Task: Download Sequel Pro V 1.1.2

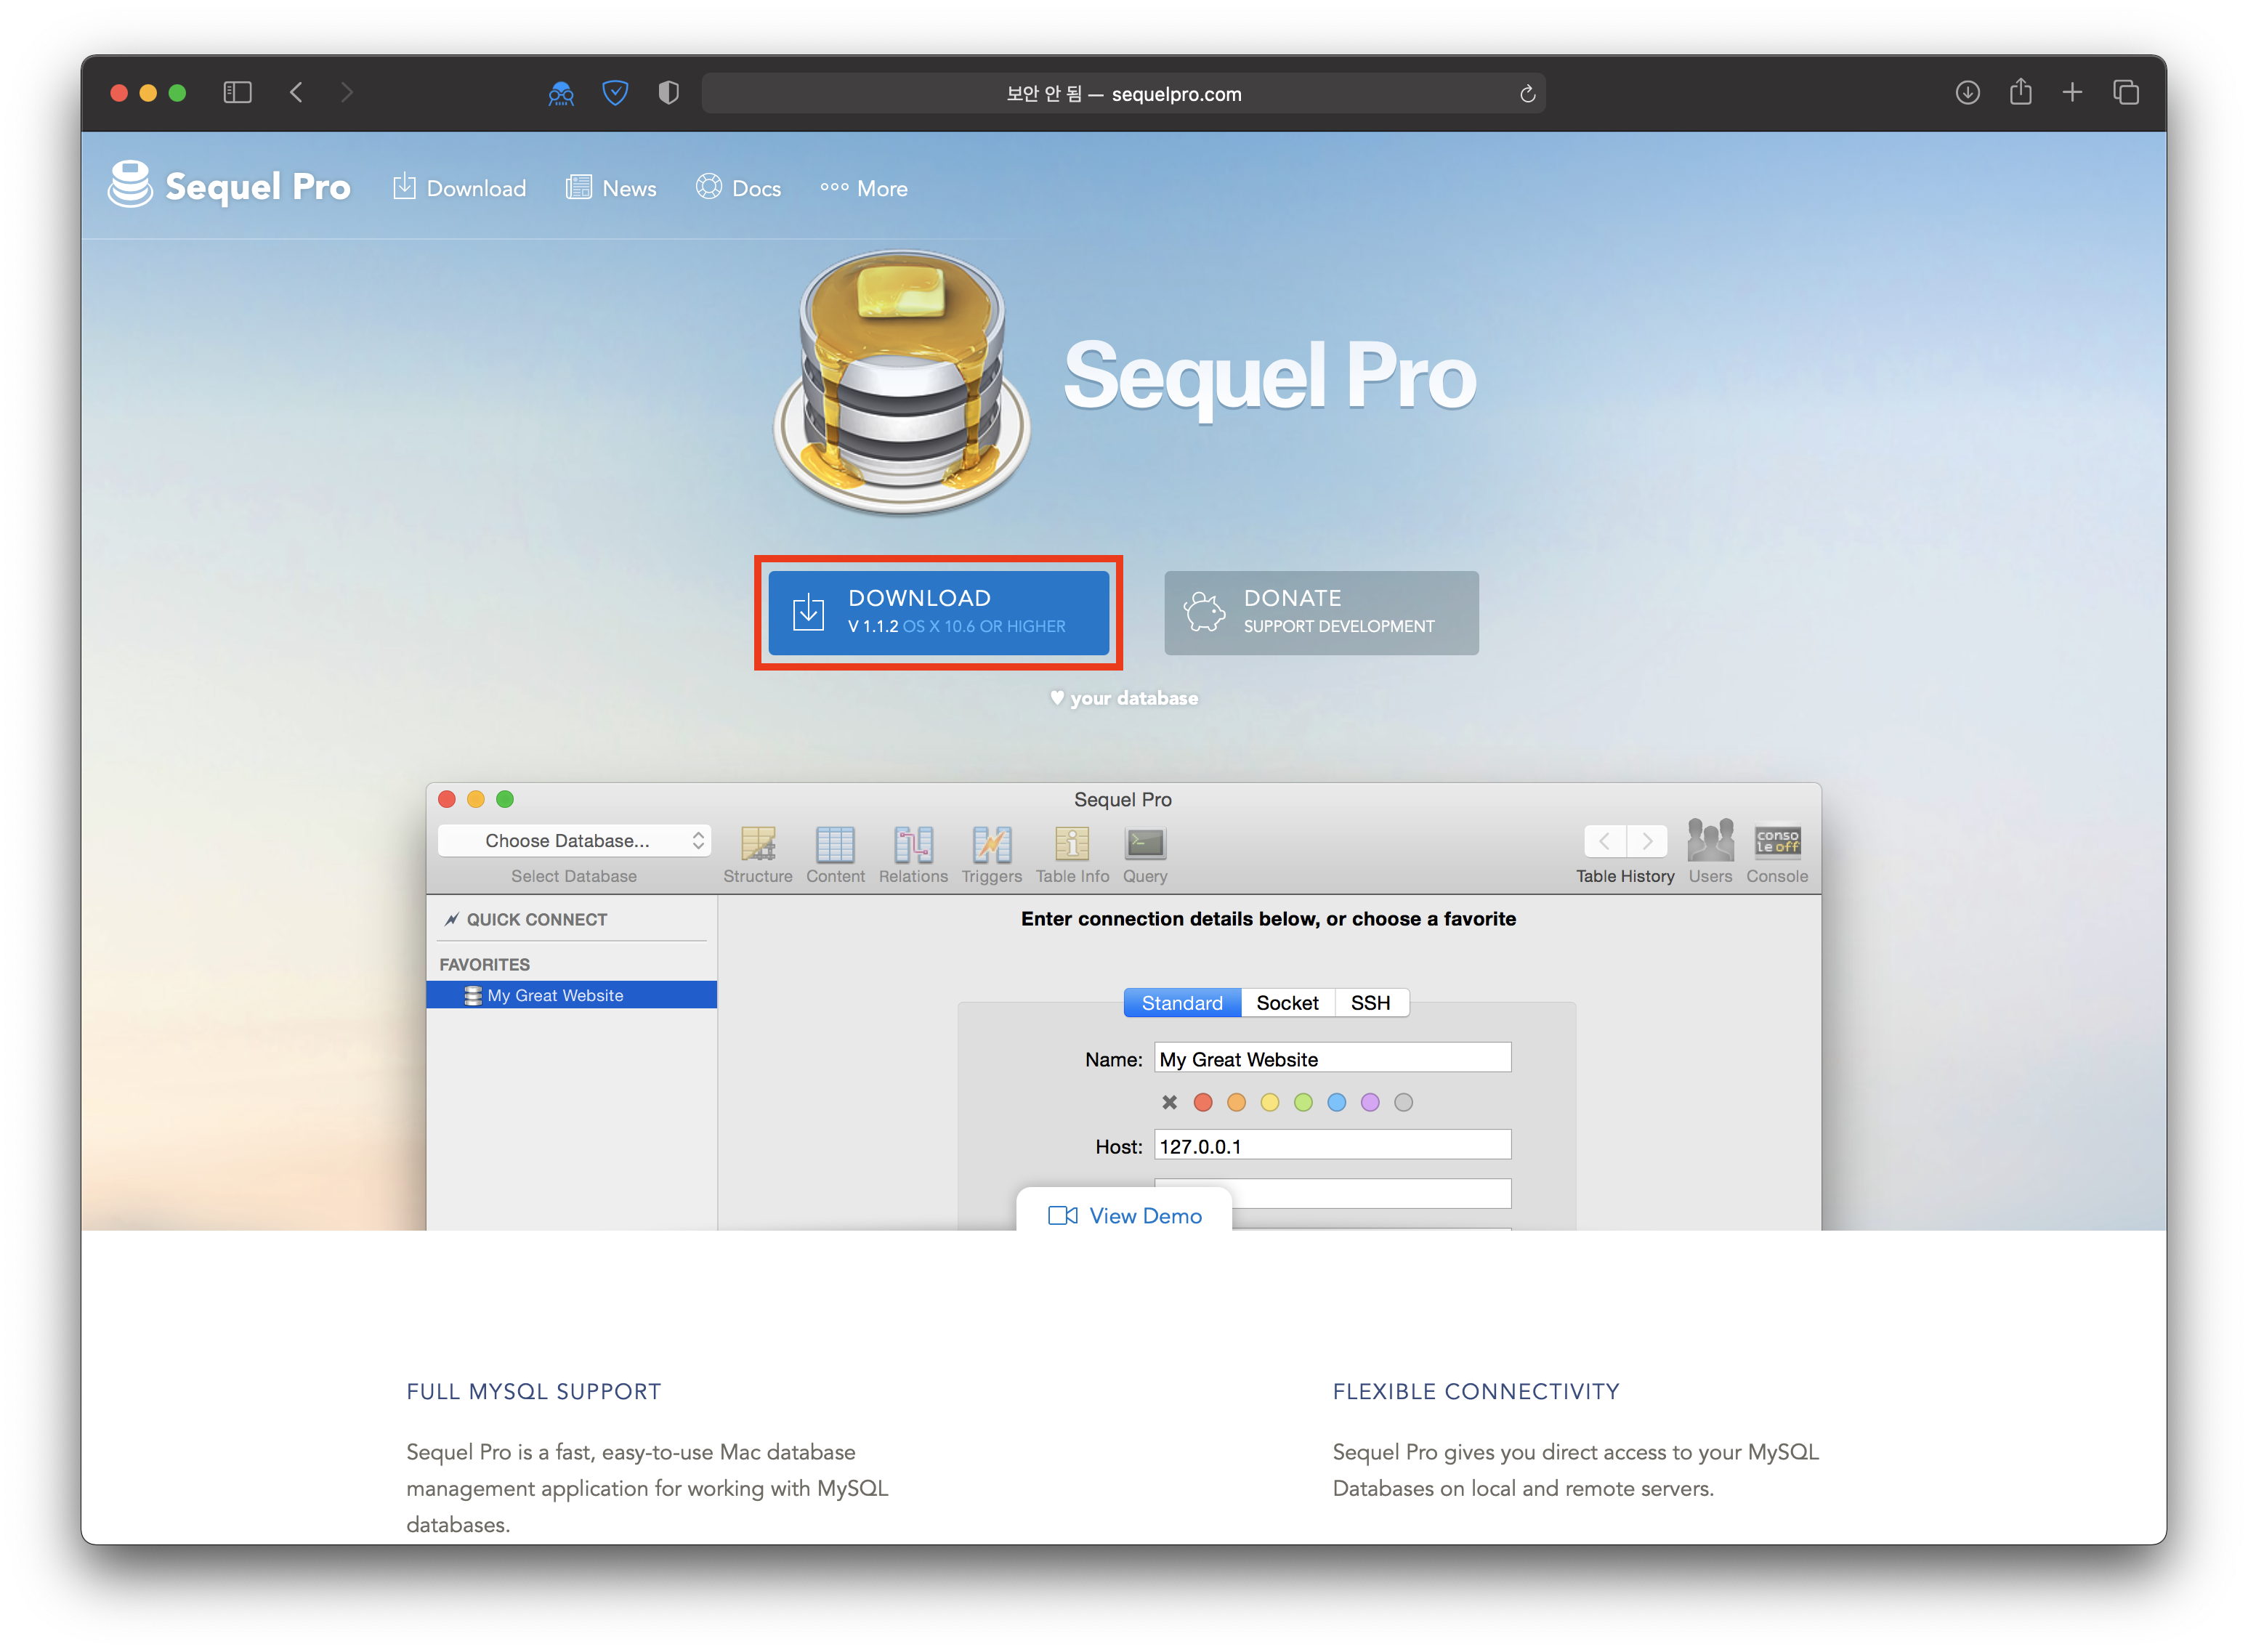Action: point(938,612)
